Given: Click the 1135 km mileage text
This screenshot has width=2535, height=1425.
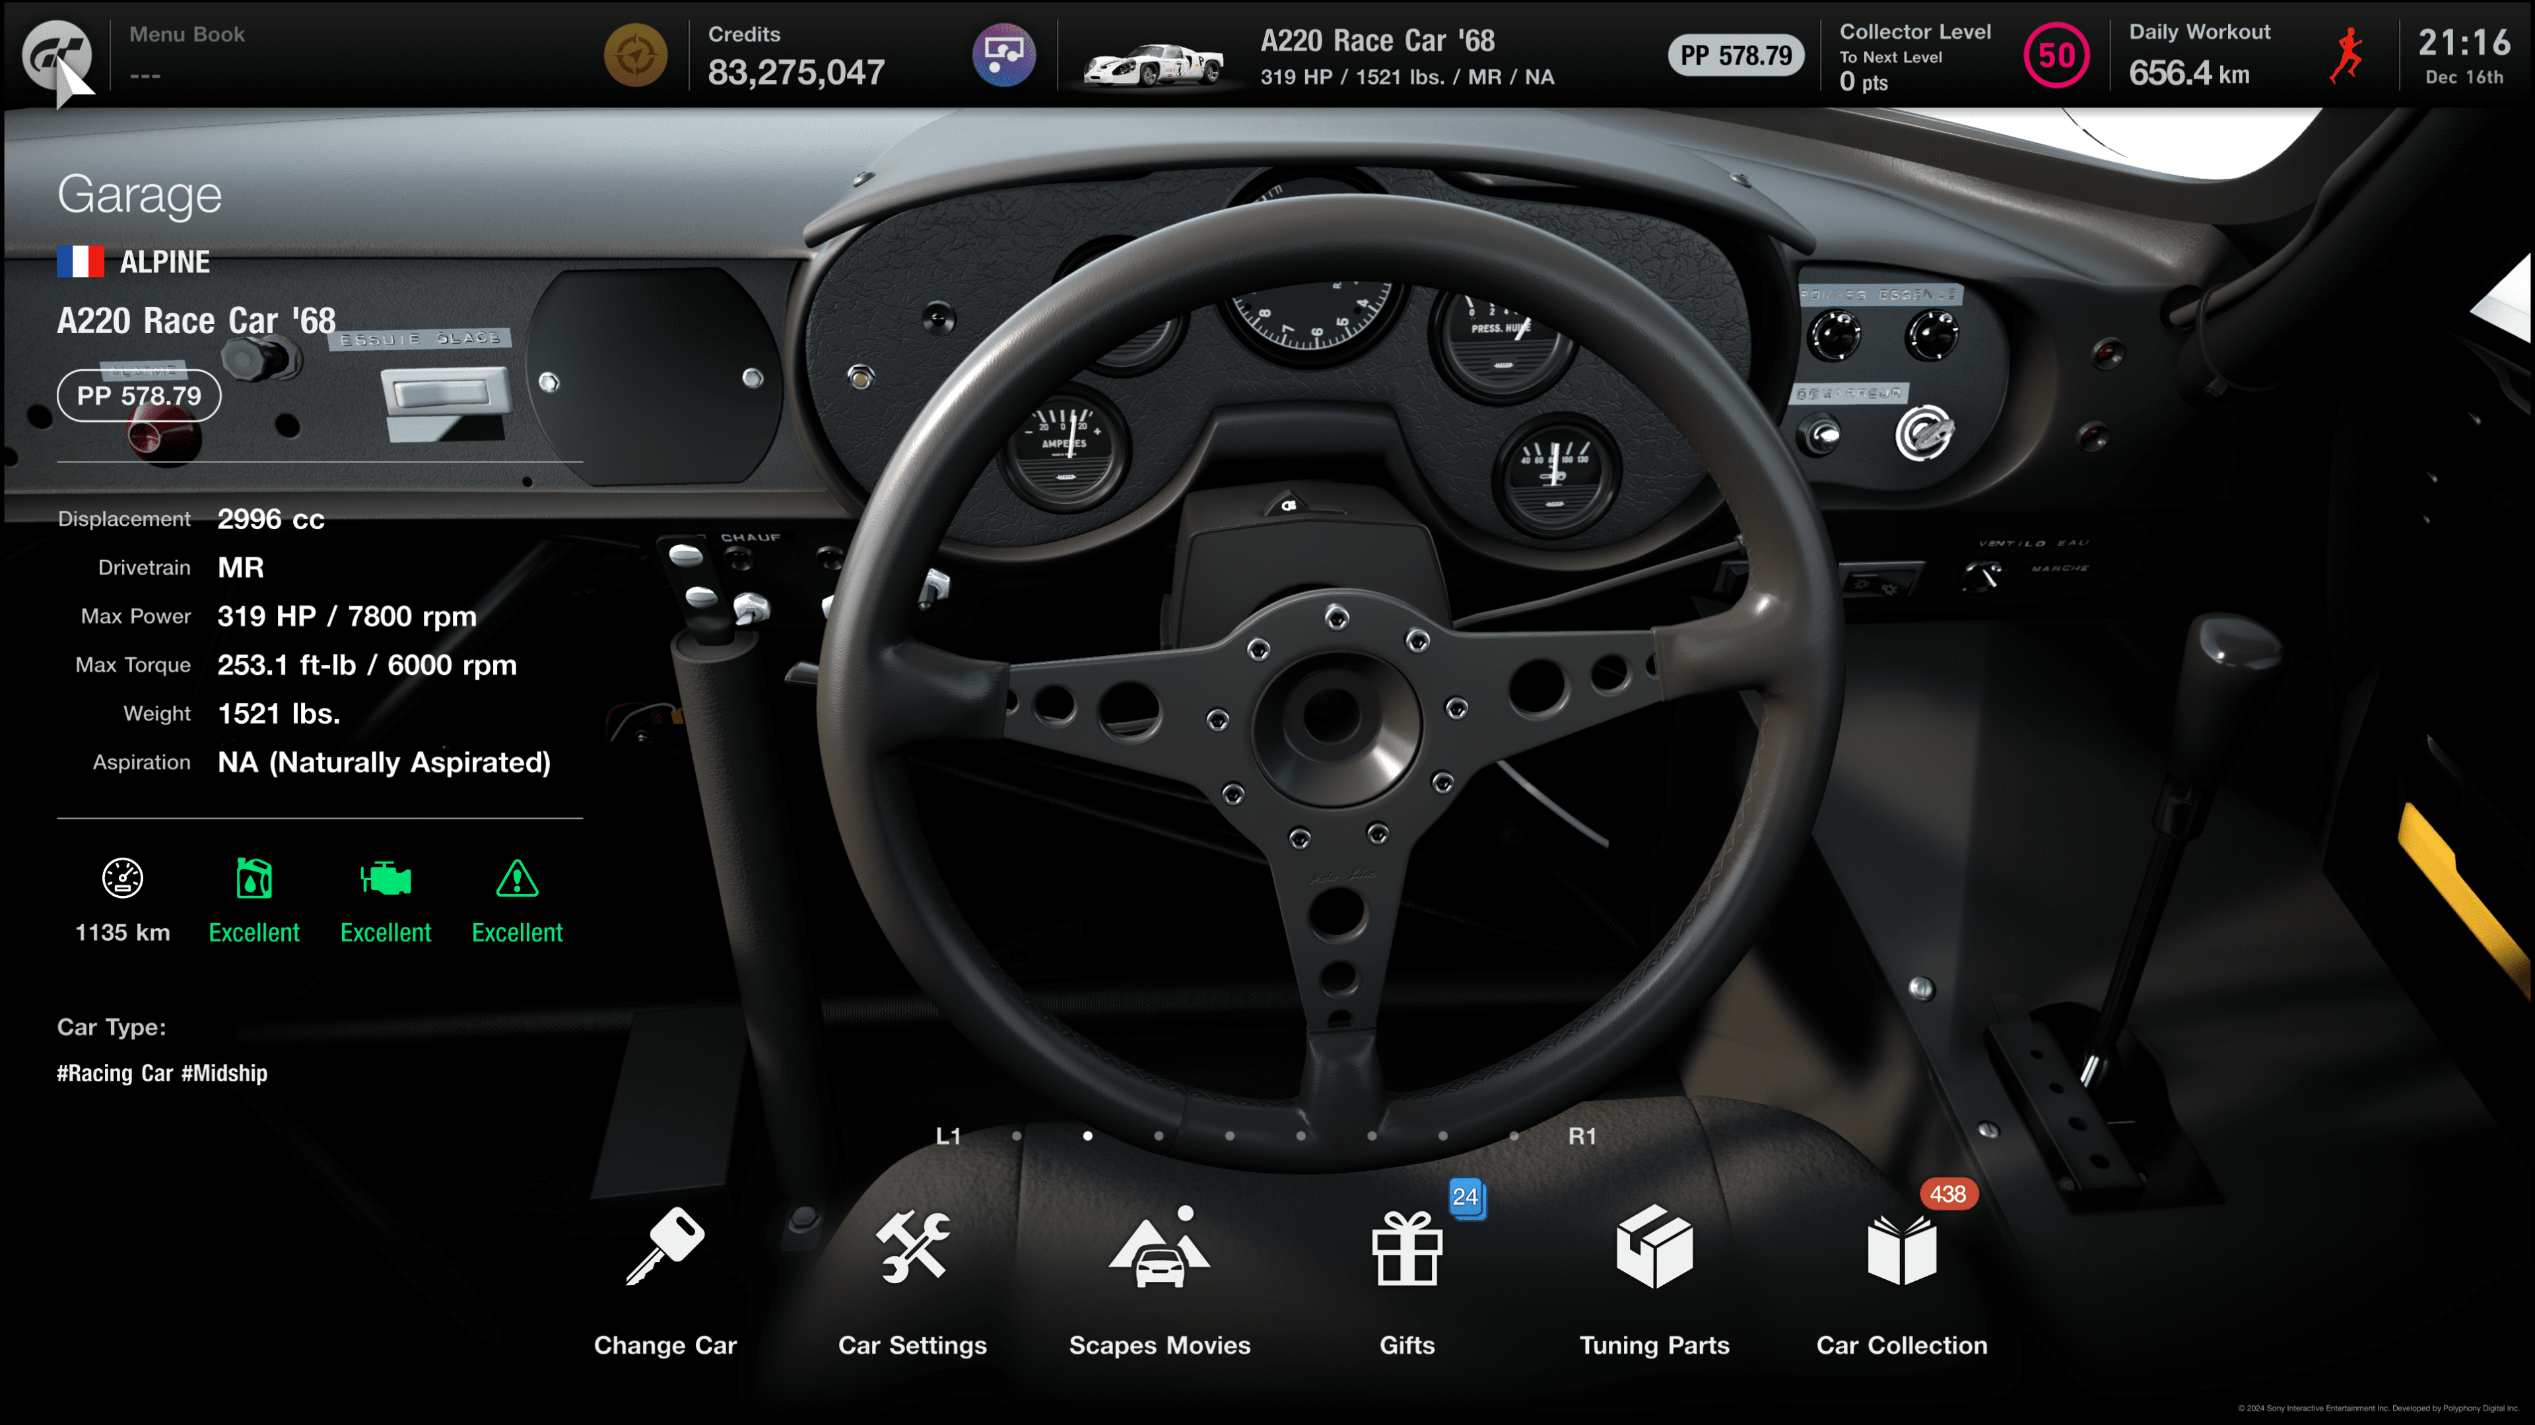Looking at the screenshot, I should click(x=123, y=932).
